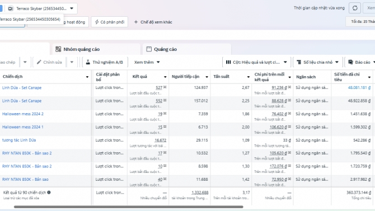Click the pencil icon in Chỉnh sửa
The width and height of the screenshot is (375, 211).
point(39,62)
